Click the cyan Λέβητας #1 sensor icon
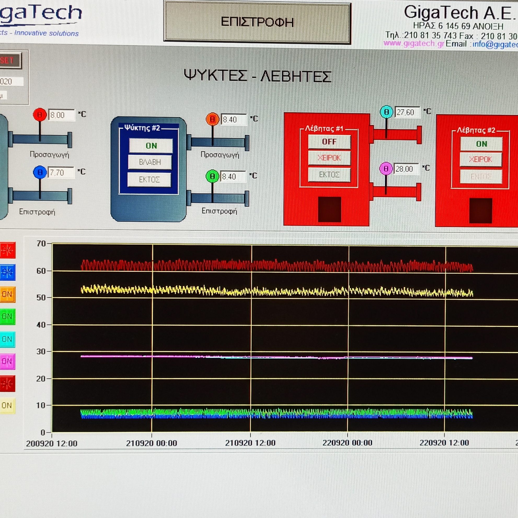Screen dimensions: 518x518 coord(386,112)
